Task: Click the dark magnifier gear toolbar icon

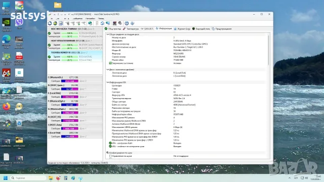Action: coord(120,23)
